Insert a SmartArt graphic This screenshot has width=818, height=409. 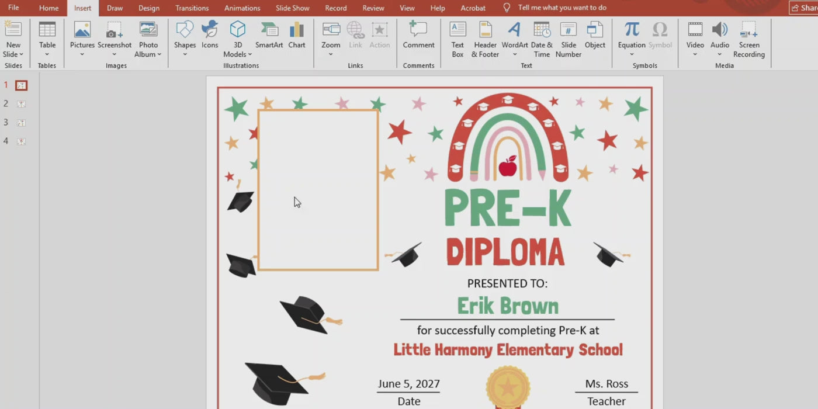point(269,35)
